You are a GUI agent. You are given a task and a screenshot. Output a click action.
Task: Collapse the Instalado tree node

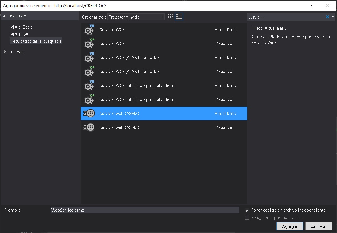(x=4, y=16)
